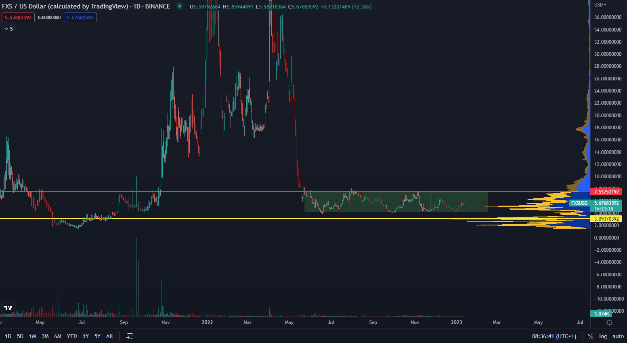Expand the collapsed indicators legend showing 5
Image resolution: width=627 pixels, height=343 pixels.
(x=8, y=29)
